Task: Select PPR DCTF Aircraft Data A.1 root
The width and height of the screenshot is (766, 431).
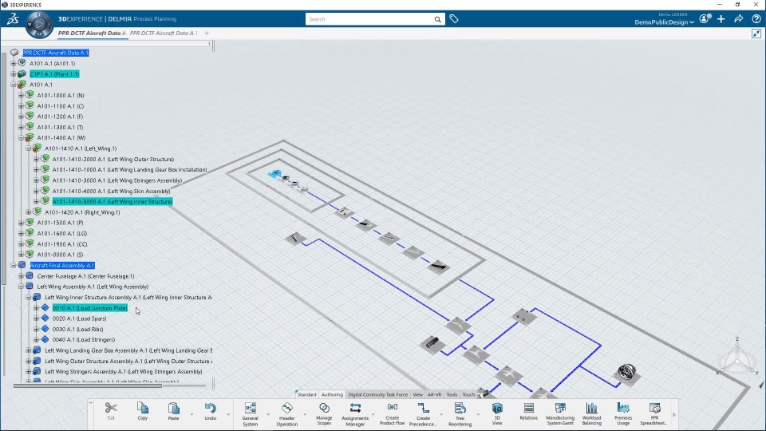Action: pyautogui.click(x=56, y=53)
